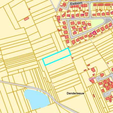Click the tiny red building atop cyan parcel corner

69,47
